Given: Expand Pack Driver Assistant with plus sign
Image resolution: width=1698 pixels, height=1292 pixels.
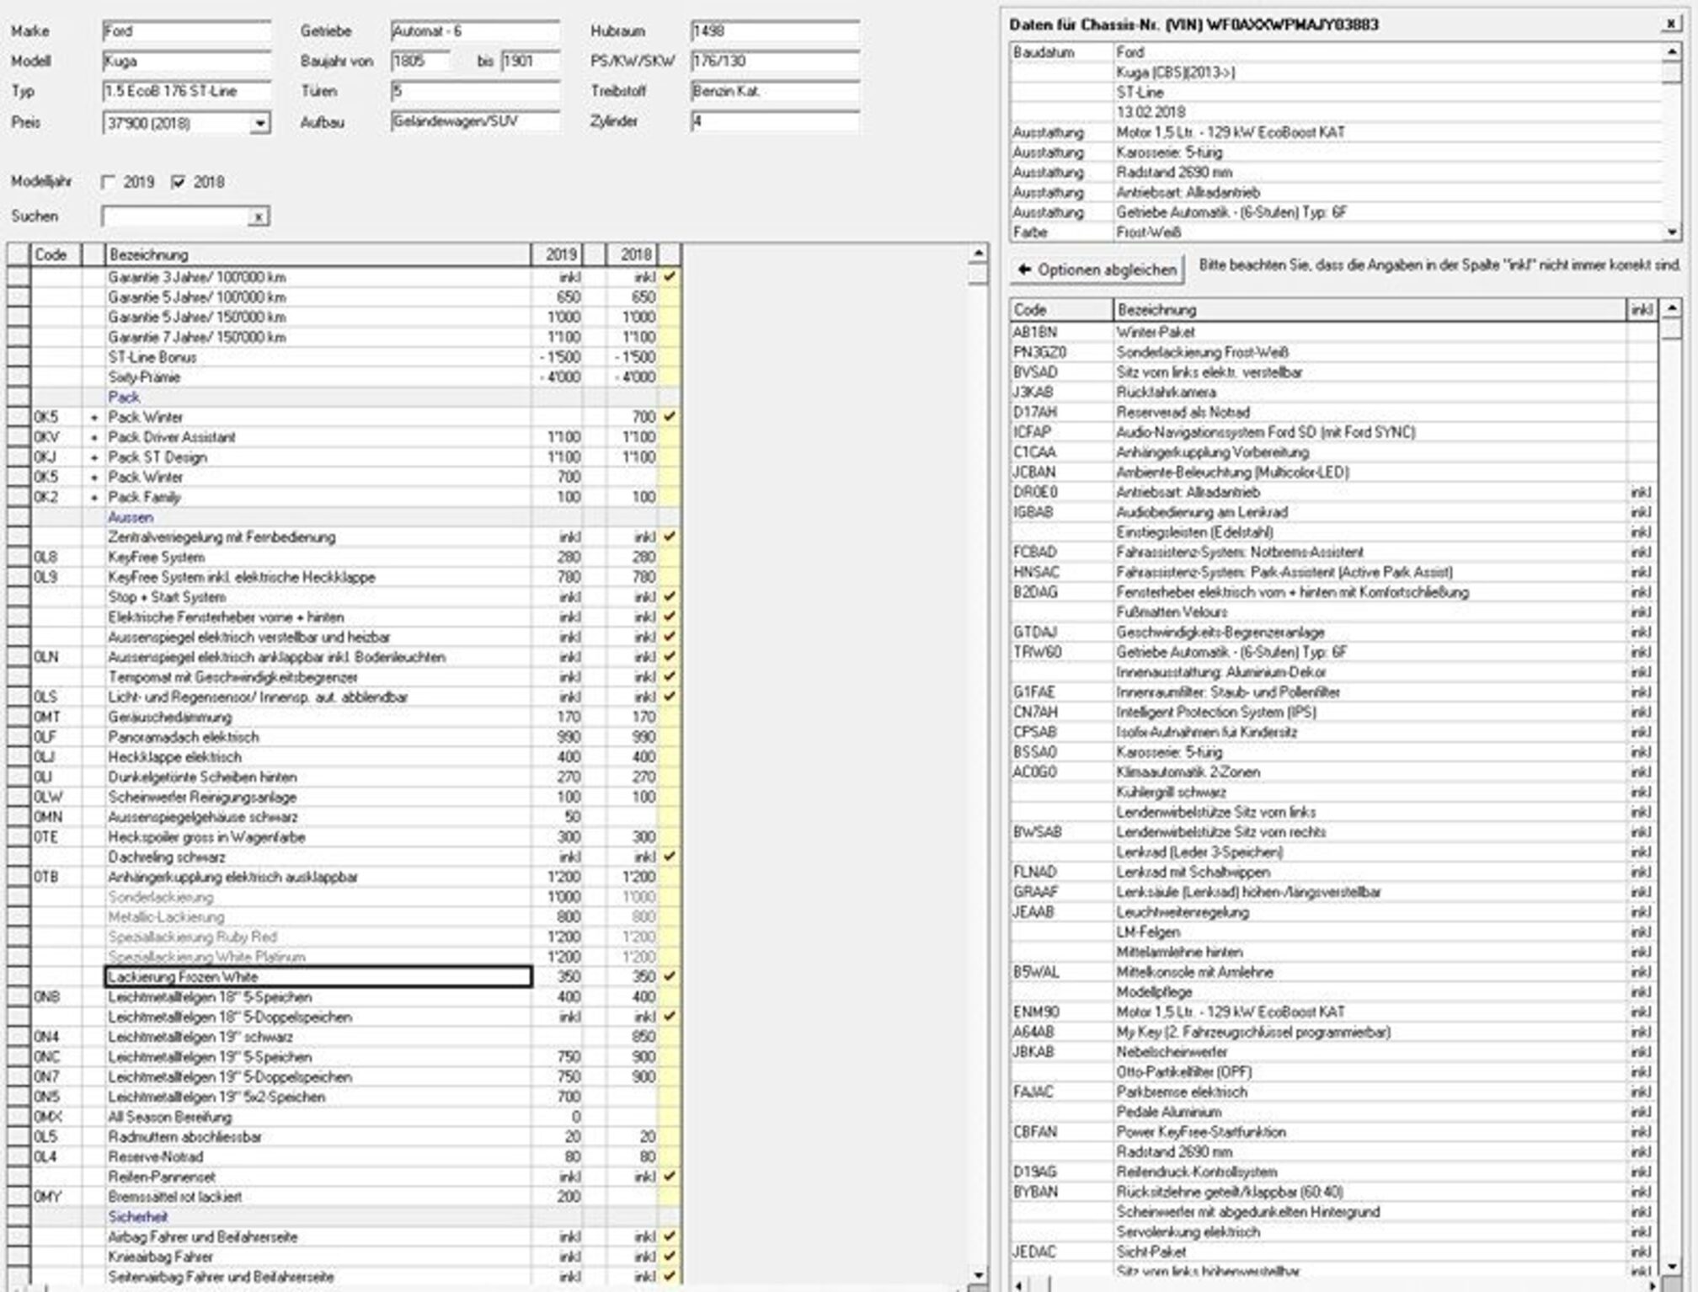Looking at the screenshot, I should point(94,437).
